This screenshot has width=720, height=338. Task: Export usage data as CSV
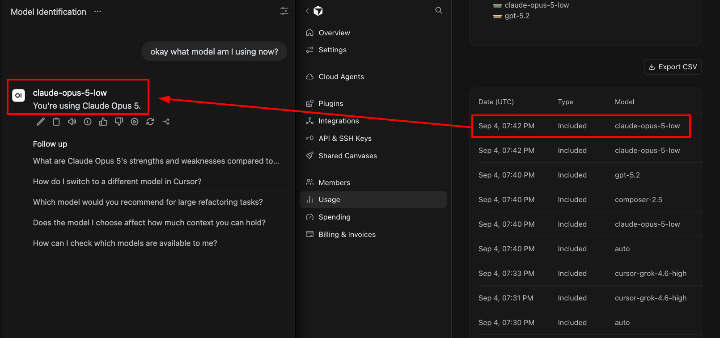[673, 67]
